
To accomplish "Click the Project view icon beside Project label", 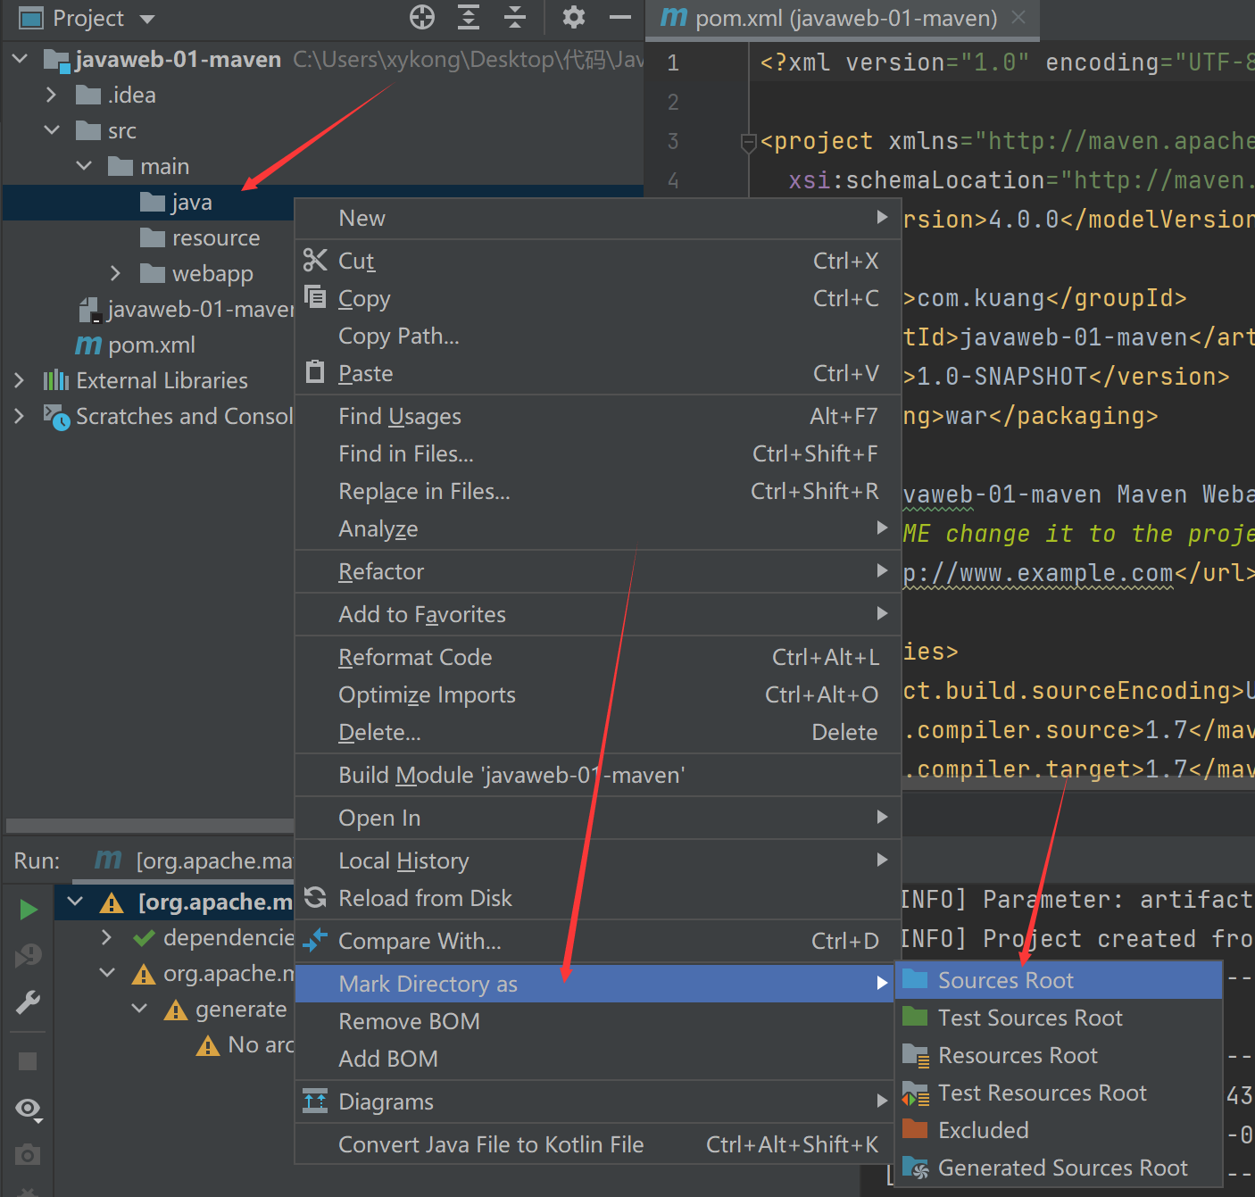I will tap(31, 18).
